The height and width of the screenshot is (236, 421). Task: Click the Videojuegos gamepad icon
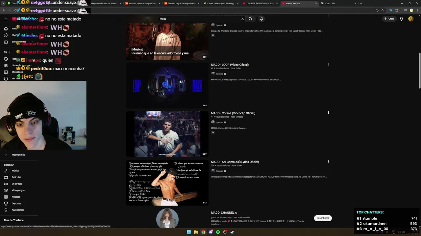click(6, 190)
